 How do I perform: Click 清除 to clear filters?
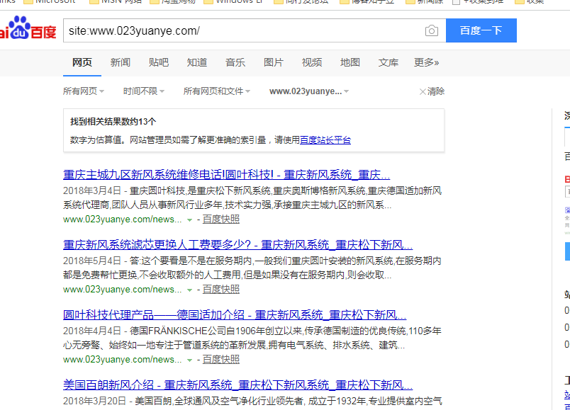tap(432, 91)
